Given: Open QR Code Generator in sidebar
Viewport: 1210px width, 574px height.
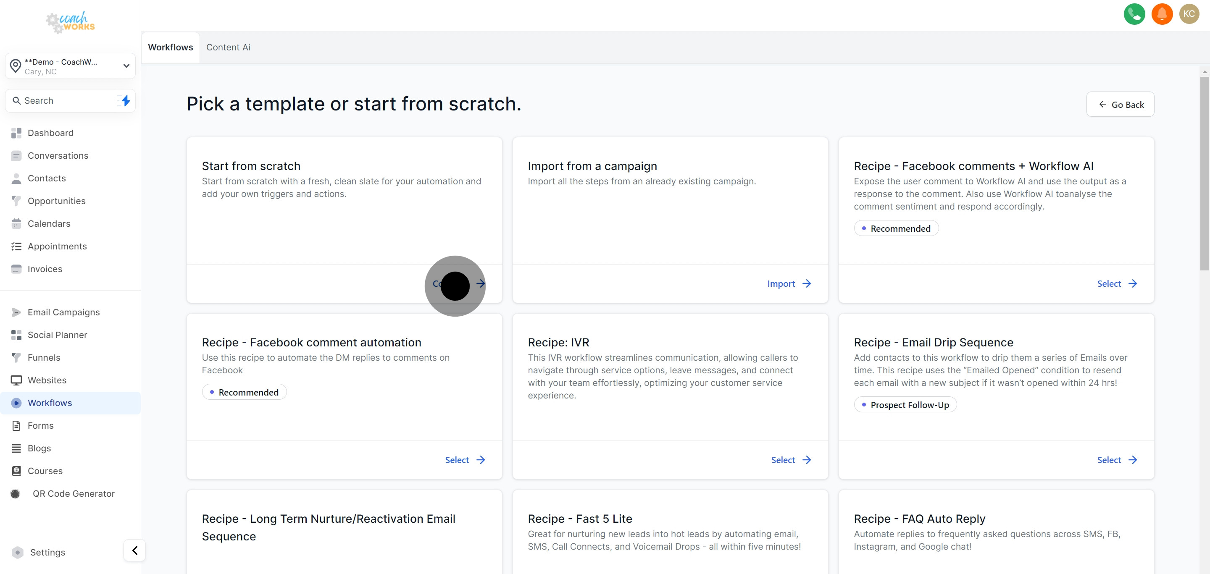Looking at the screenshot, I should click(x=73, y=493).
